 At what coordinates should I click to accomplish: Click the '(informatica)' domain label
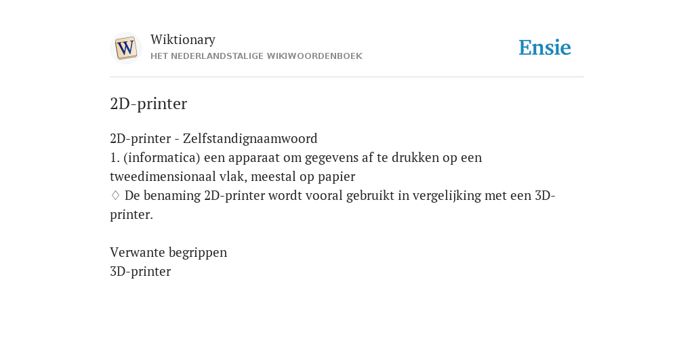click(x=162, y=157)
